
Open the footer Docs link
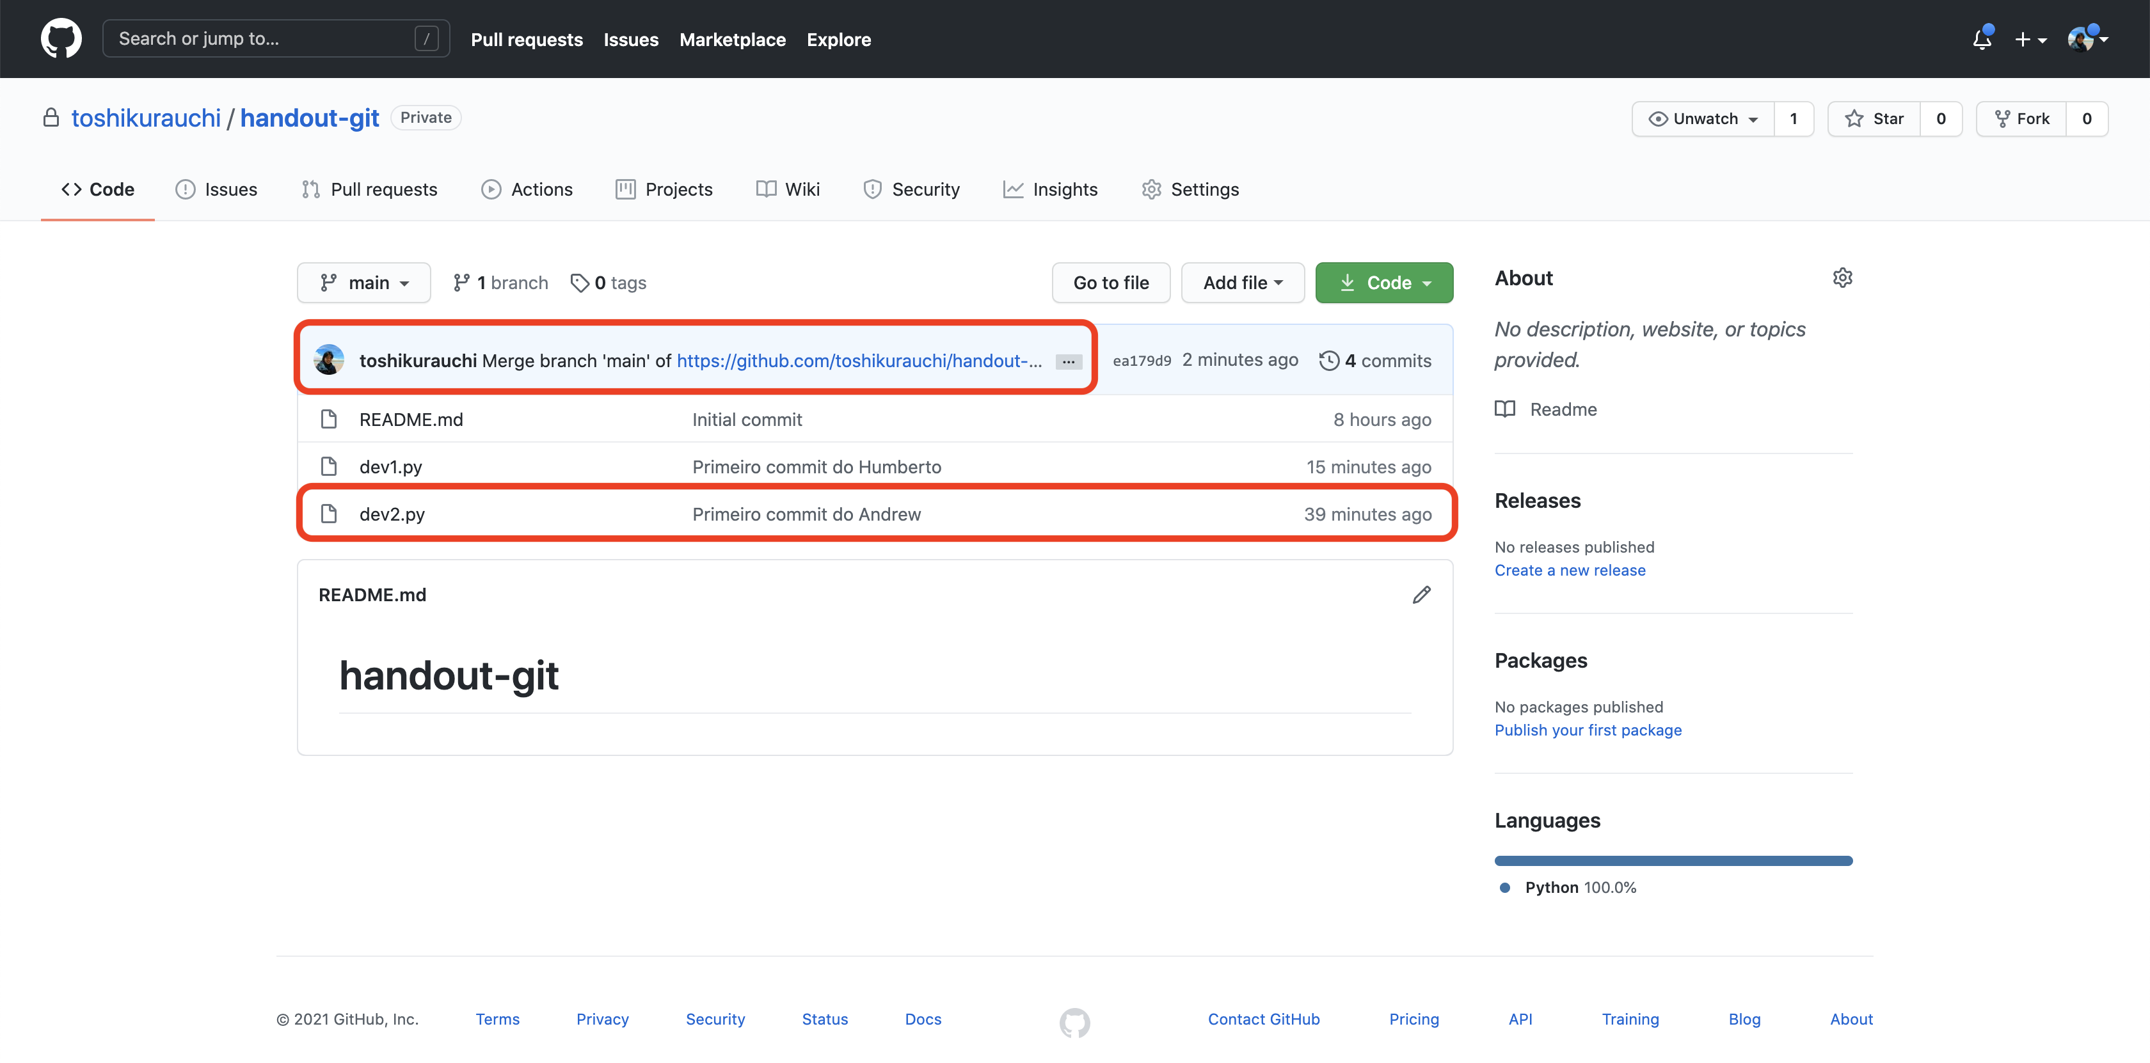pos(923,1019)
